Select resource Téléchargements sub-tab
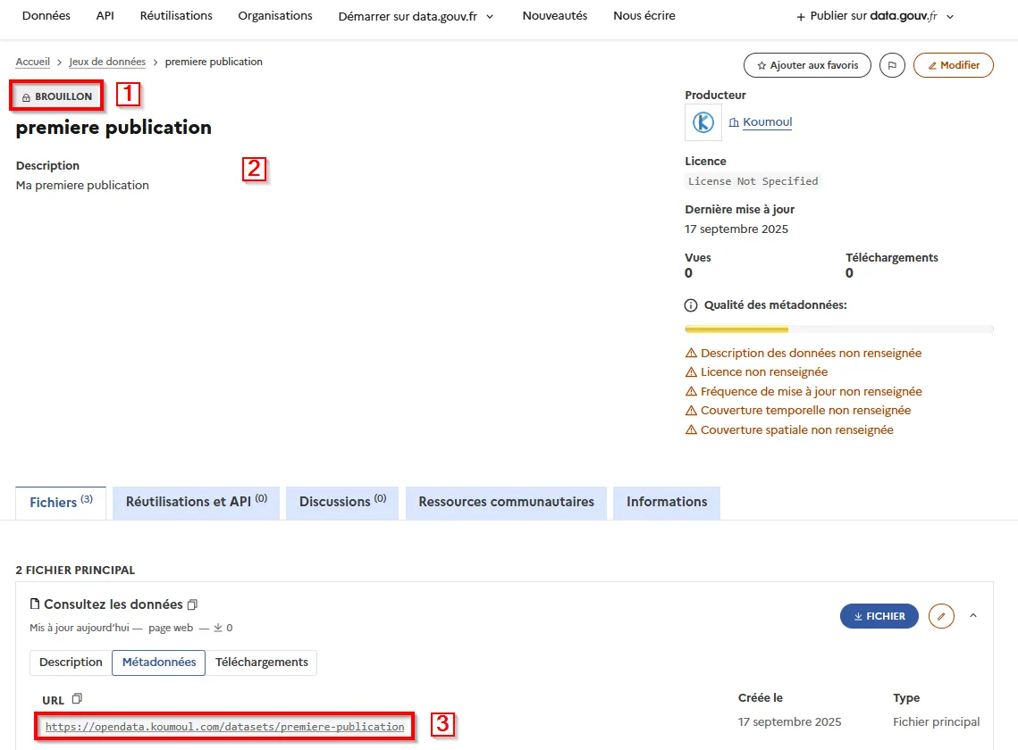 coord(262,662)
